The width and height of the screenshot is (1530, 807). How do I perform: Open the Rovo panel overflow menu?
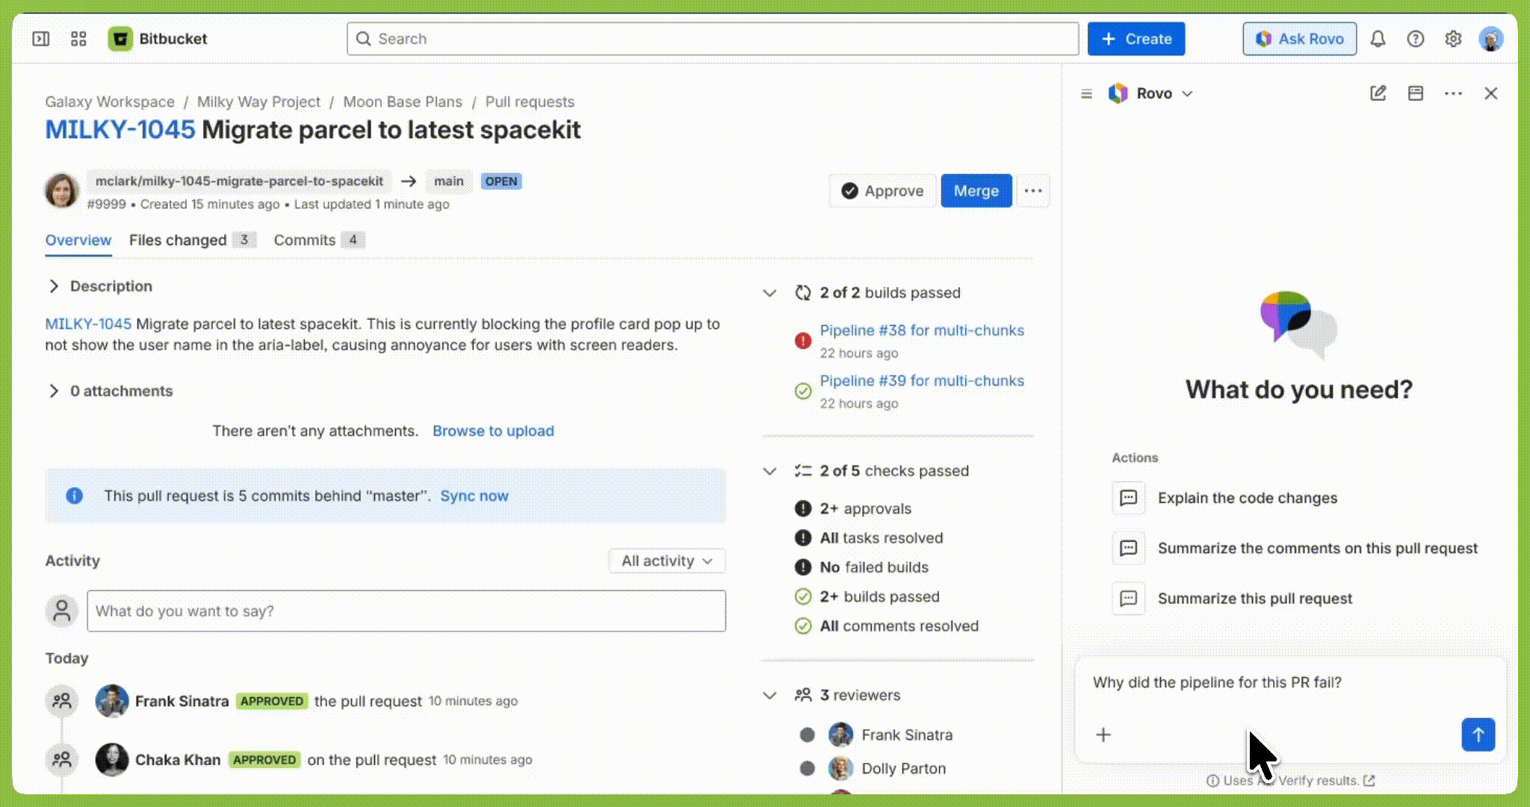click(x=1453, y=93)
